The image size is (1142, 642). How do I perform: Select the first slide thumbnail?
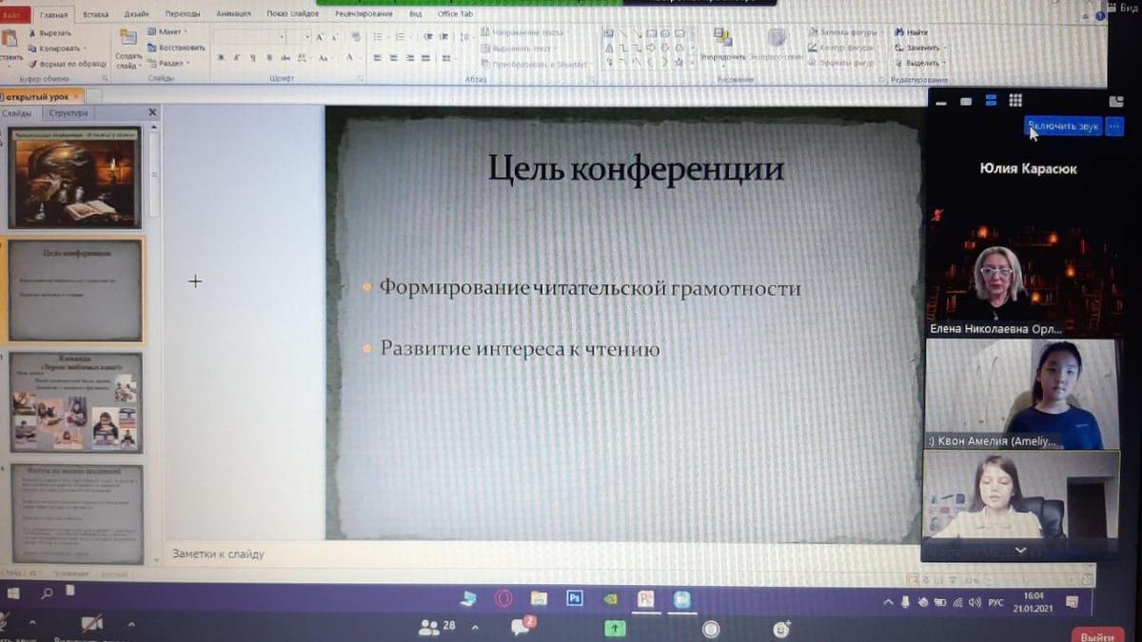coord(75,179)
